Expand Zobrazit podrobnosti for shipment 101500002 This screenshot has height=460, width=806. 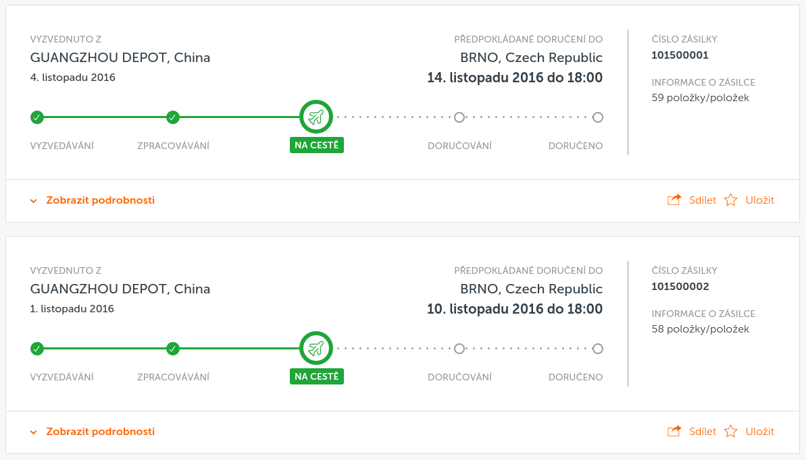point(100,432)
